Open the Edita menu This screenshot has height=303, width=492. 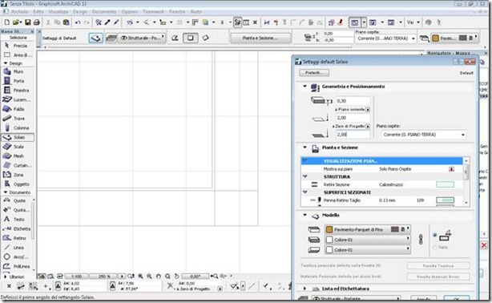click(x=38, y=11)
